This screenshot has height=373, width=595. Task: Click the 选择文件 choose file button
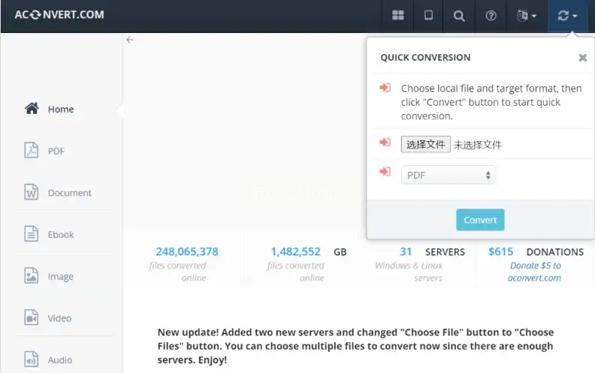[x=425, y=144]
